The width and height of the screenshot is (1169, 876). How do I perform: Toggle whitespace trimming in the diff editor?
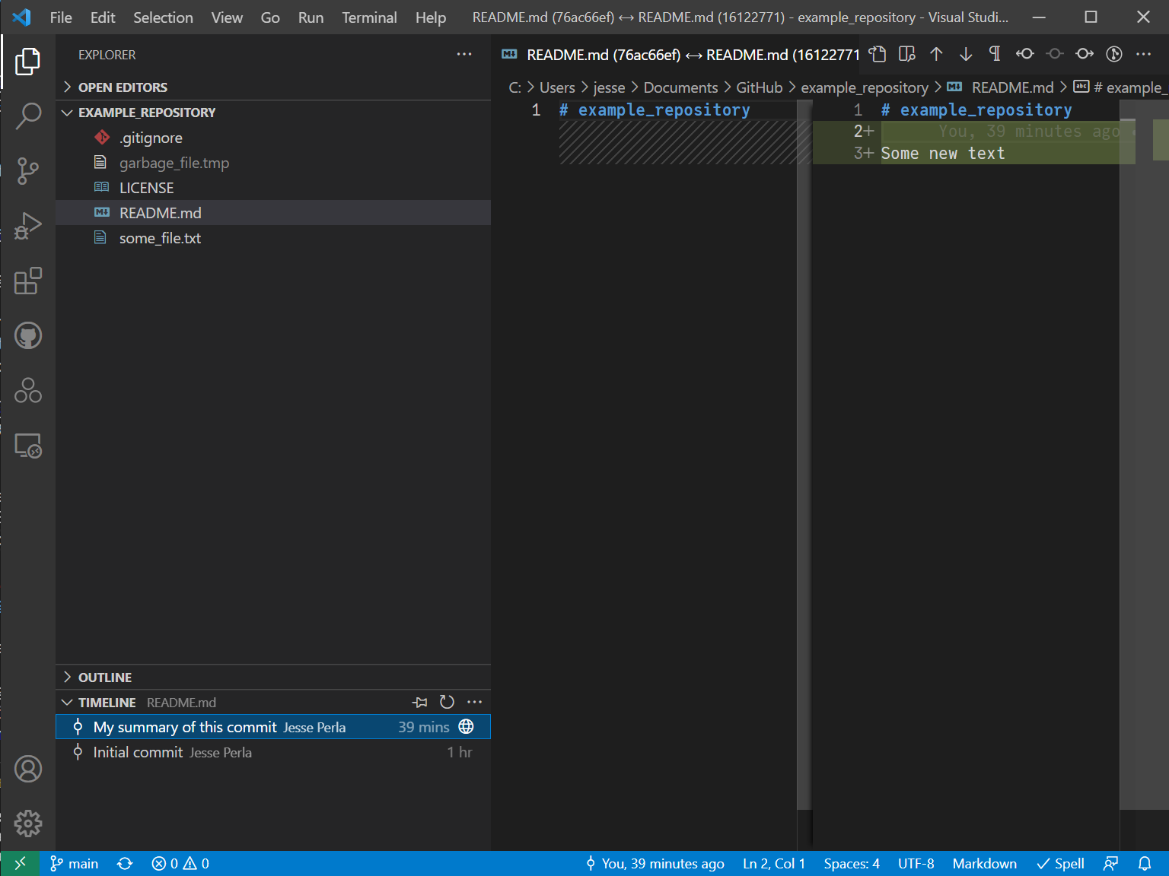coord(994,54)
